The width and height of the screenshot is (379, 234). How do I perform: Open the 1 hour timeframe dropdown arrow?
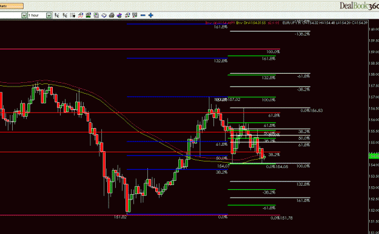point(49,16)
